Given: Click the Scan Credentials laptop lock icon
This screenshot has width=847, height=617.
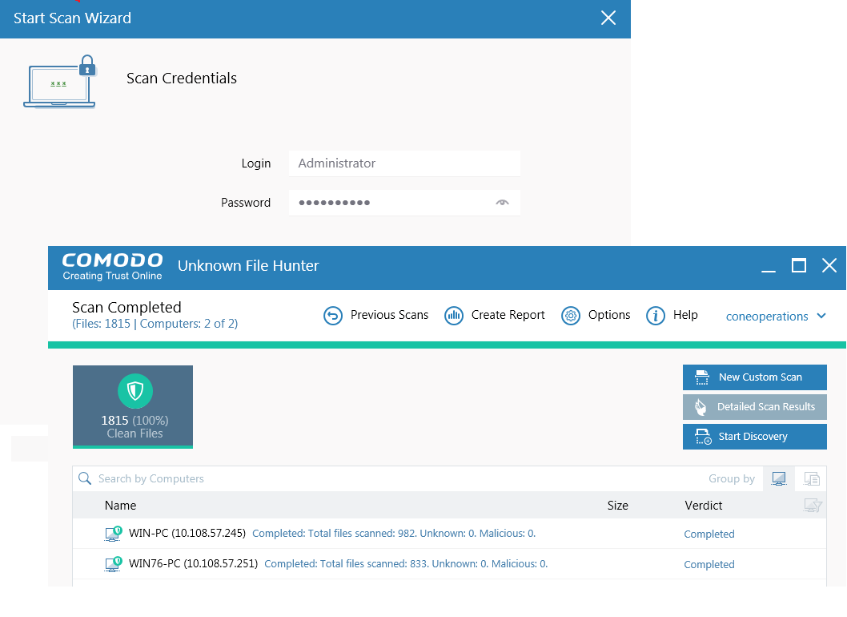Looking at the screenshot, I should 60,82.
